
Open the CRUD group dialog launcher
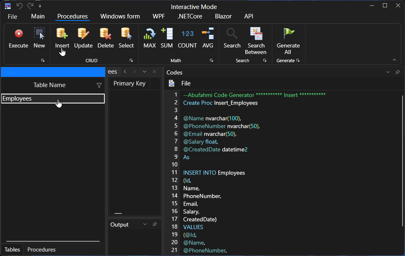(x=131, y=61)
